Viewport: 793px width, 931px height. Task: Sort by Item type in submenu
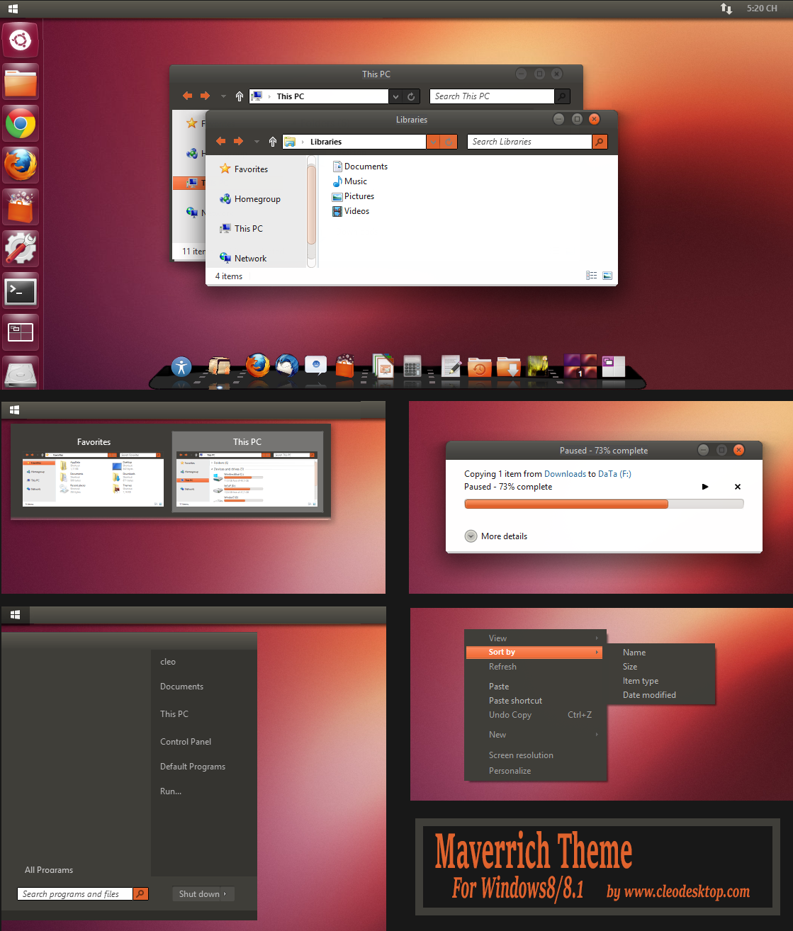pos(641,681)
